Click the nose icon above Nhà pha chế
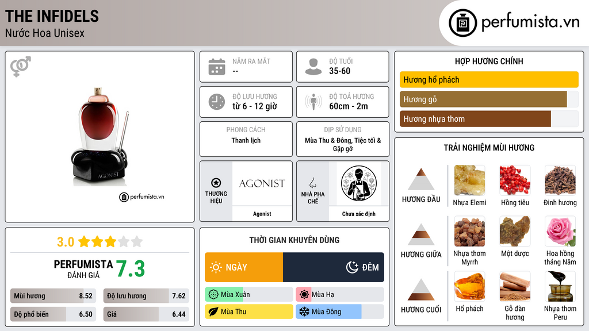Image resolution: width=589 pixels, height=331 pixels. tap(312, 183)
